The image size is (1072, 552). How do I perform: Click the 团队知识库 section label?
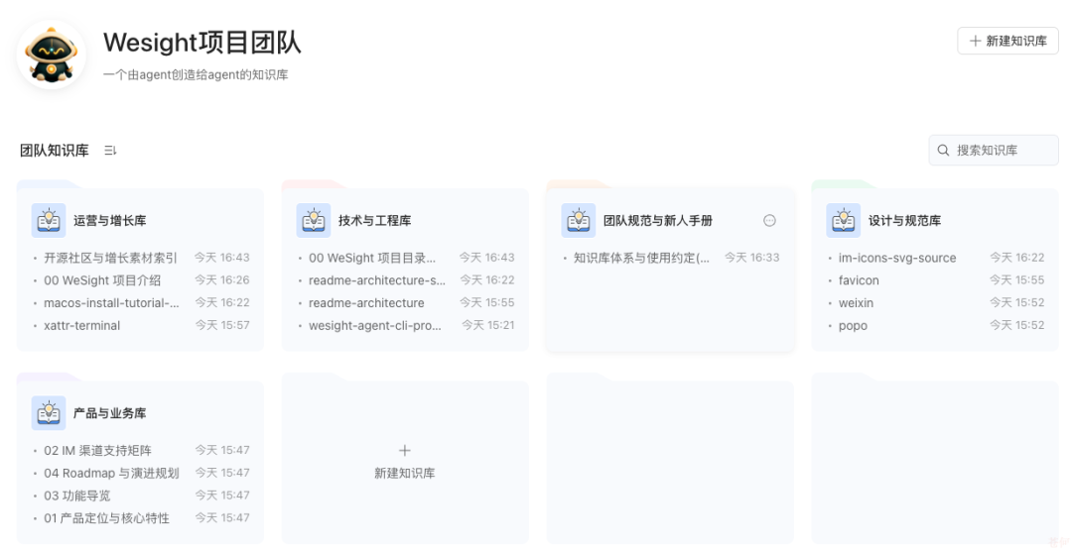[54, 150]
